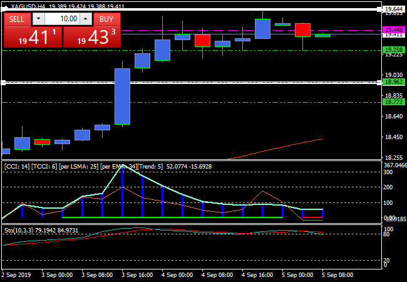
Task: Click the 10.00 volume input field
Action: tap(61, 19)
